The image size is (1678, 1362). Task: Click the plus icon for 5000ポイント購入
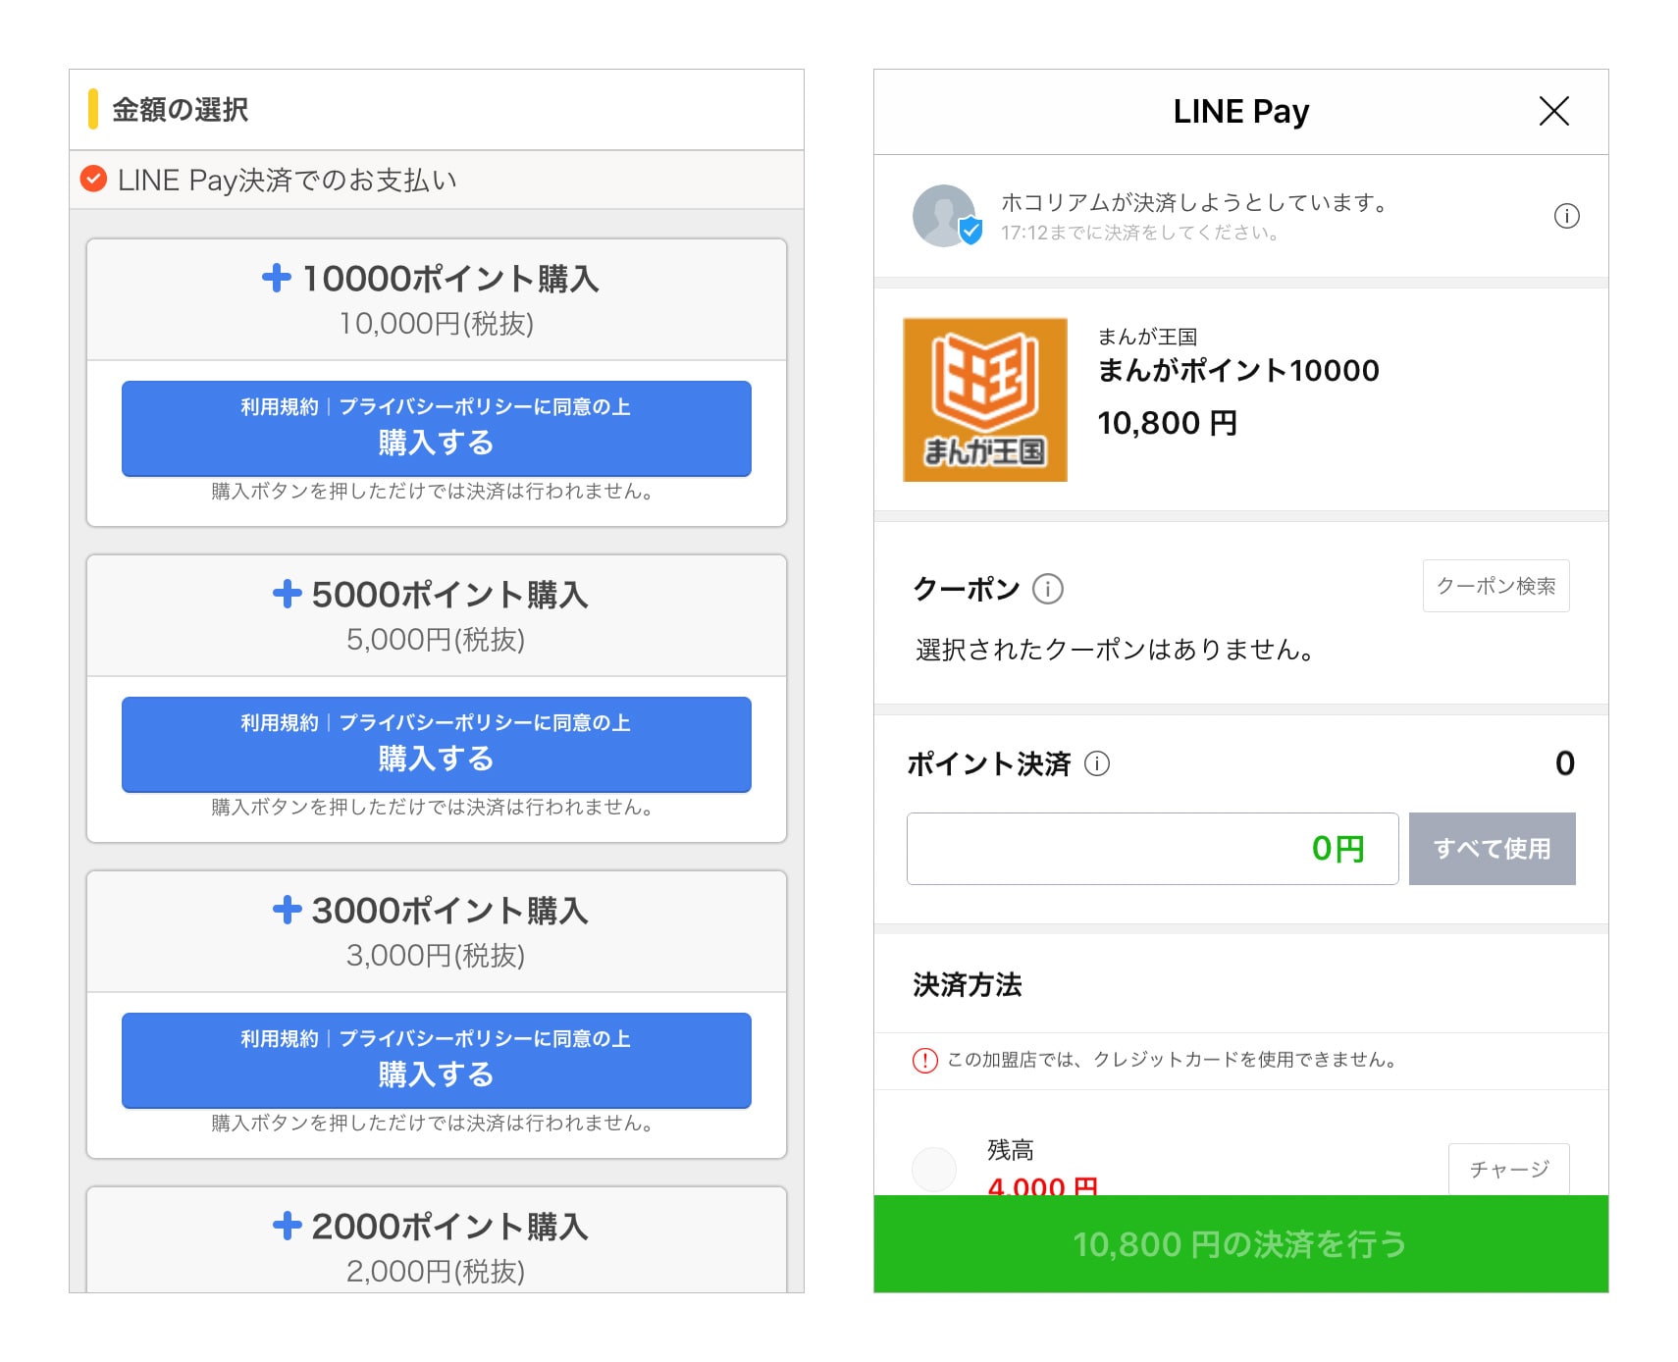pos(287,594)
